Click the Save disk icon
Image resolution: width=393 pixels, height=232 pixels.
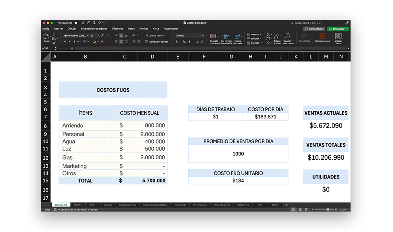pyautogui.click(x=89, y=23)
